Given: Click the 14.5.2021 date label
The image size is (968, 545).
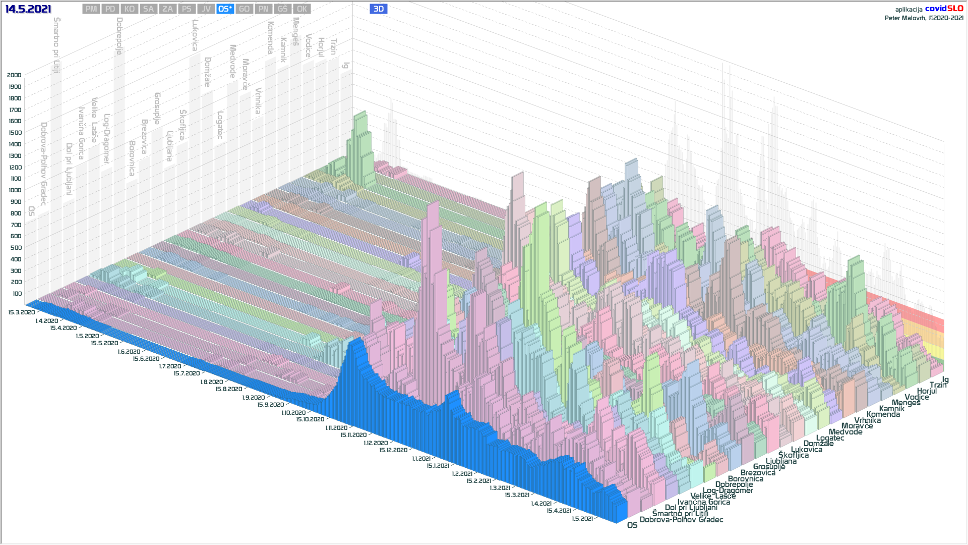Looking at the screenshot, I should point(28,9).
